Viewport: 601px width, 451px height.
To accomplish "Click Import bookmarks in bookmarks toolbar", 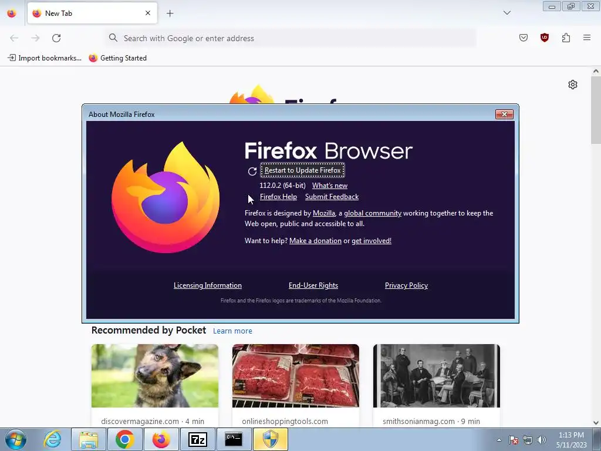I will point(45,58).
